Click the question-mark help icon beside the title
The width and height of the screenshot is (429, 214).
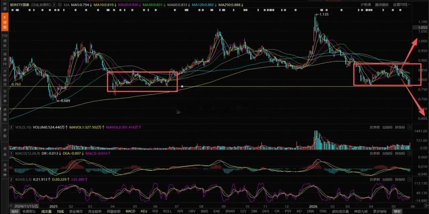(x=54, y=5)
